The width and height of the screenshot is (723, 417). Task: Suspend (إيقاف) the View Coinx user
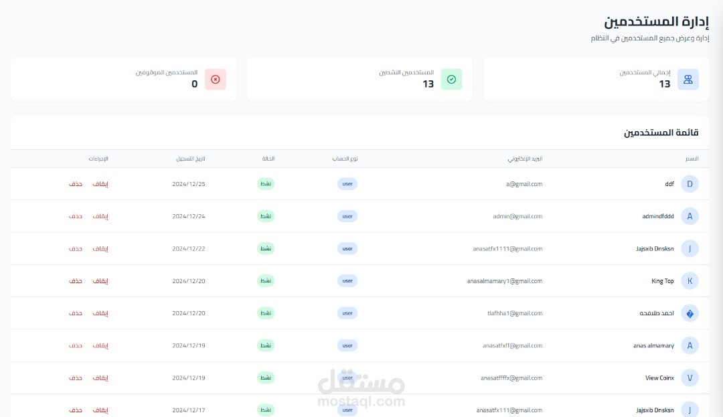[x=100, y=378]
